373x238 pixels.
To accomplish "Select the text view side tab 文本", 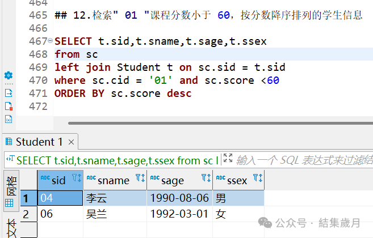I will pyautogui.click(x=11, y=227).
